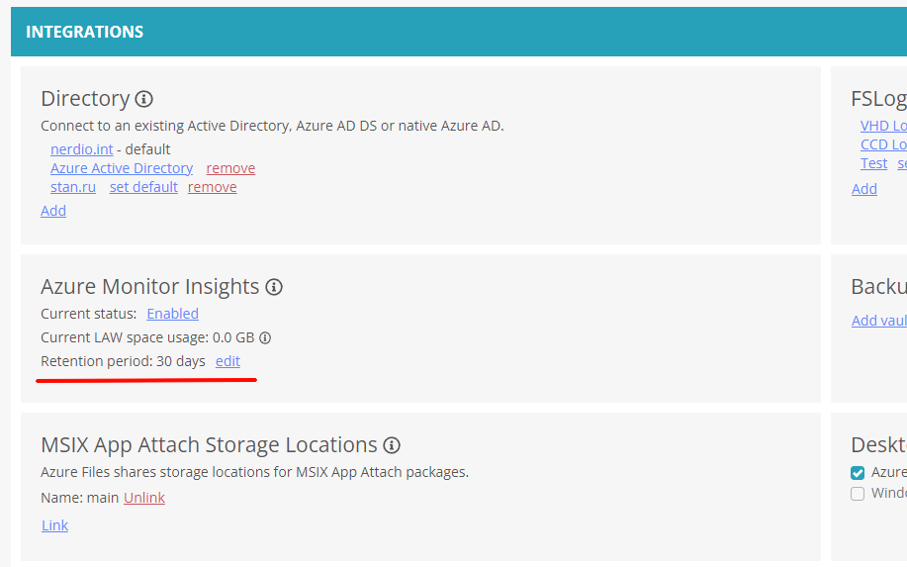The width and height of the screenshot is (907, 567).
Task: Open the nerdio.int directory link
Action: [x=81, y=149]
